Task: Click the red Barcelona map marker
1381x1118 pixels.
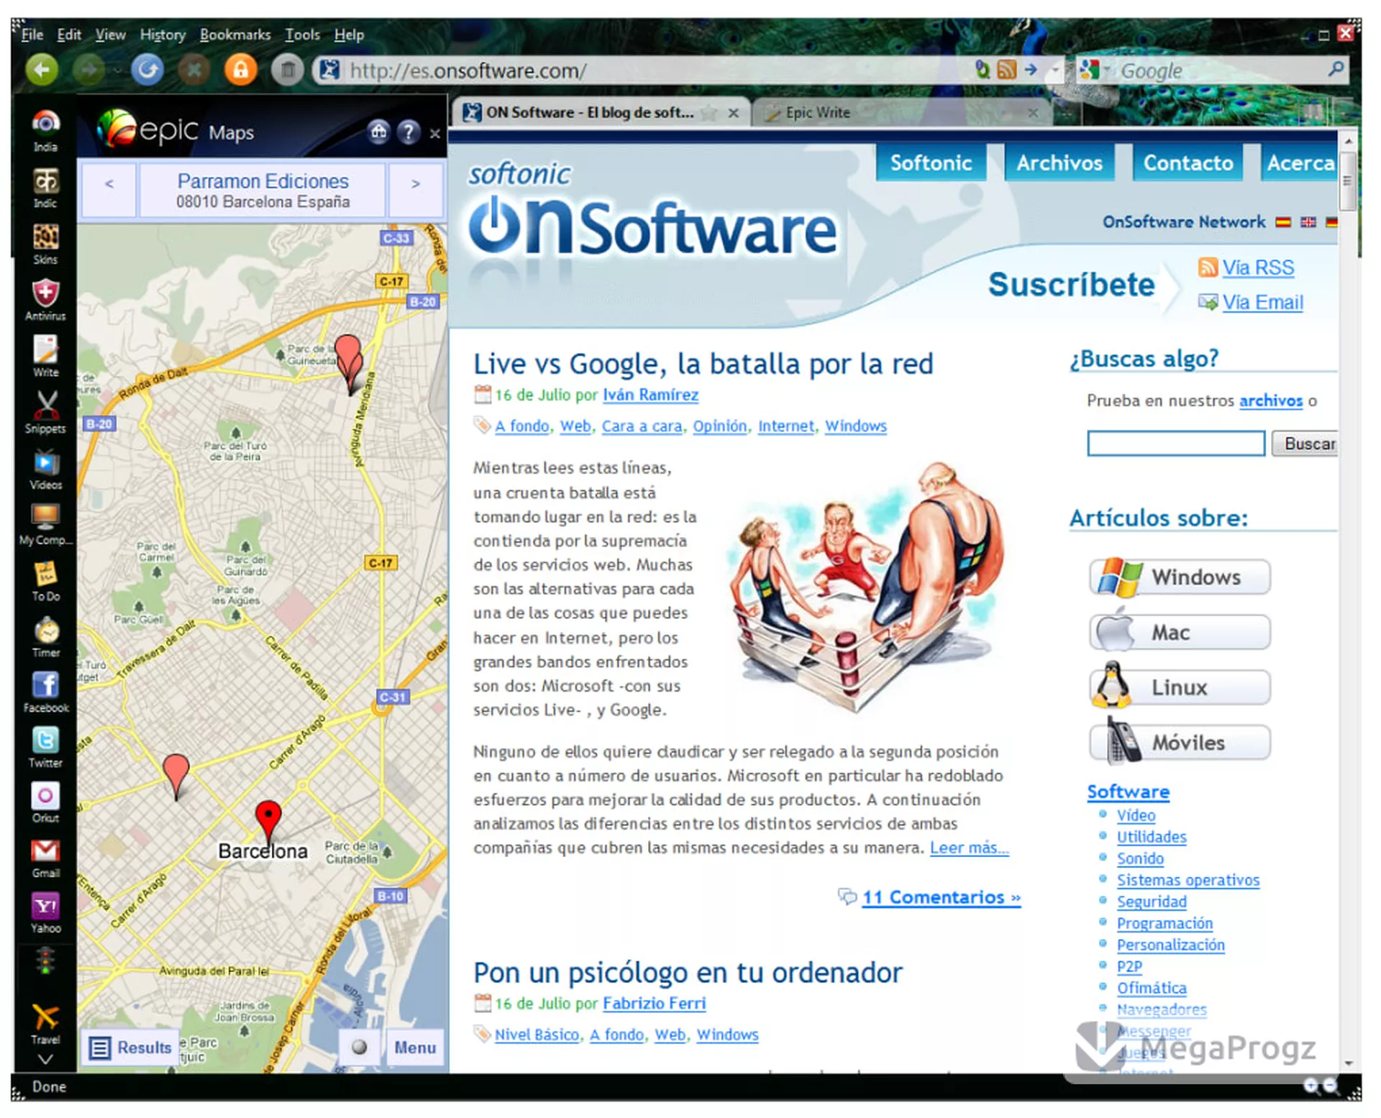Action: pyautogui.click(x=268, y=822)
